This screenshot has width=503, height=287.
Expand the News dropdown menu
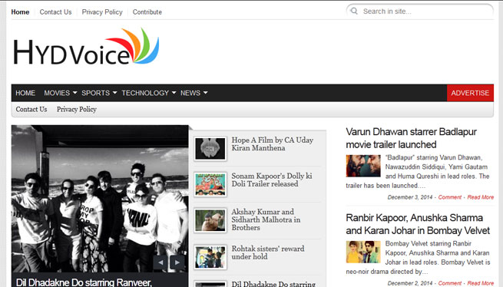(194, 93)
